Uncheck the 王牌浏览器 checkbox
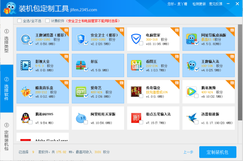The image size is (243, 161). click(31, 43)
